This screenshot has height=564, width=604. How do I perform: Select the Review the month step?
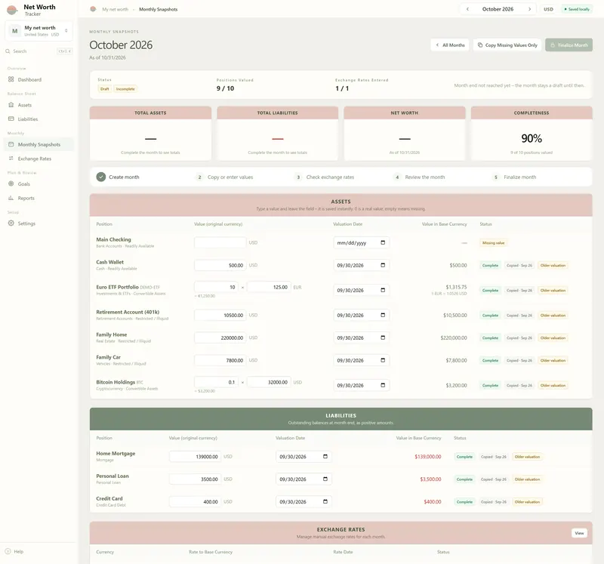419,177
